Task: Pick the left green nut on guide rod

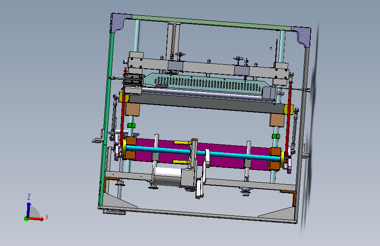Action: (131, 126)
